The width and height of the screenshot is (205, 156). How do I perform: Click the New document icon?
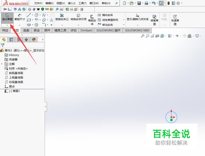pos(124,3)
